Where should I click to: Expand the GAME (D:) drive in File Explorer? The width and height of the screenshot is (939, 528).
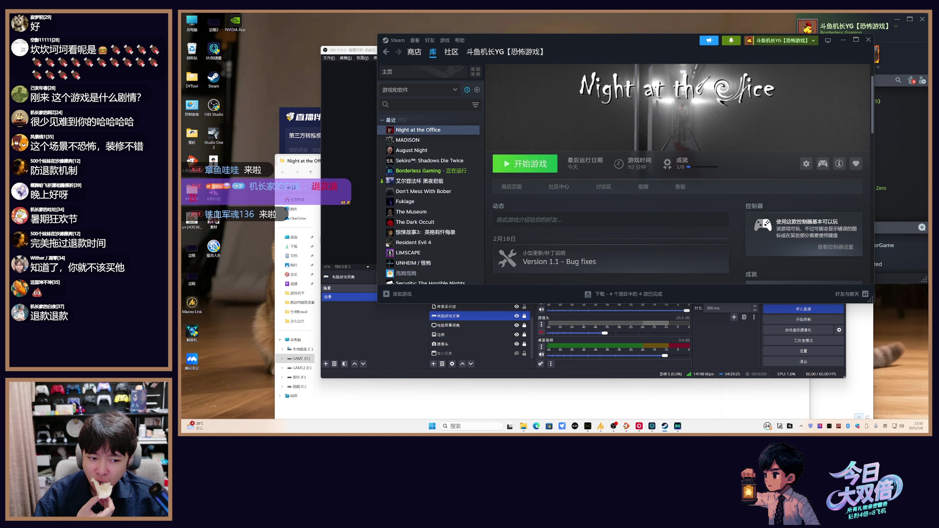click(282, 359)
